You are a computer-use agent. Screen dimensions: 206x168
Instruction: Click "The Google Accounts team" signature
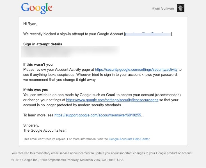[45, 130]
